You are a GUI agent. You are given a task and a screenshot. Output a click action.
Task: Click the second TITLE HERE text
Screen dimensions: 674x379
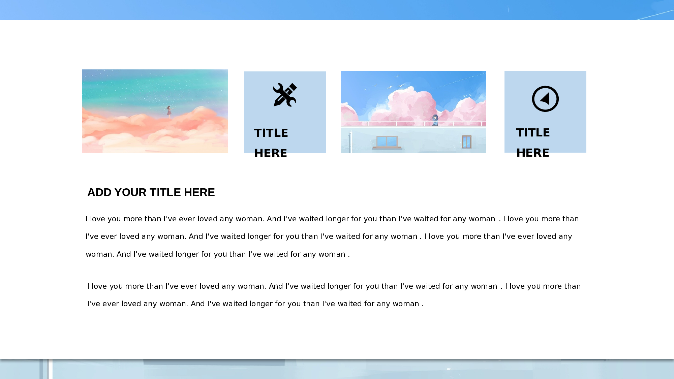tap(533, 142)
